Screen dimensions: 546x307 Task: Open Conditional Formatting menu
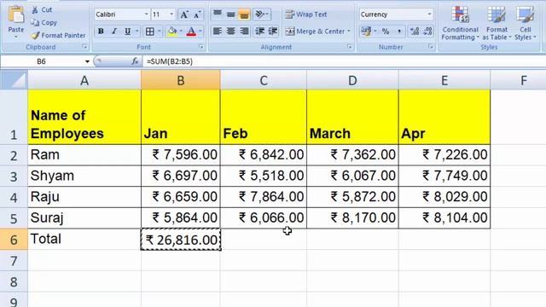click(460, 23)
